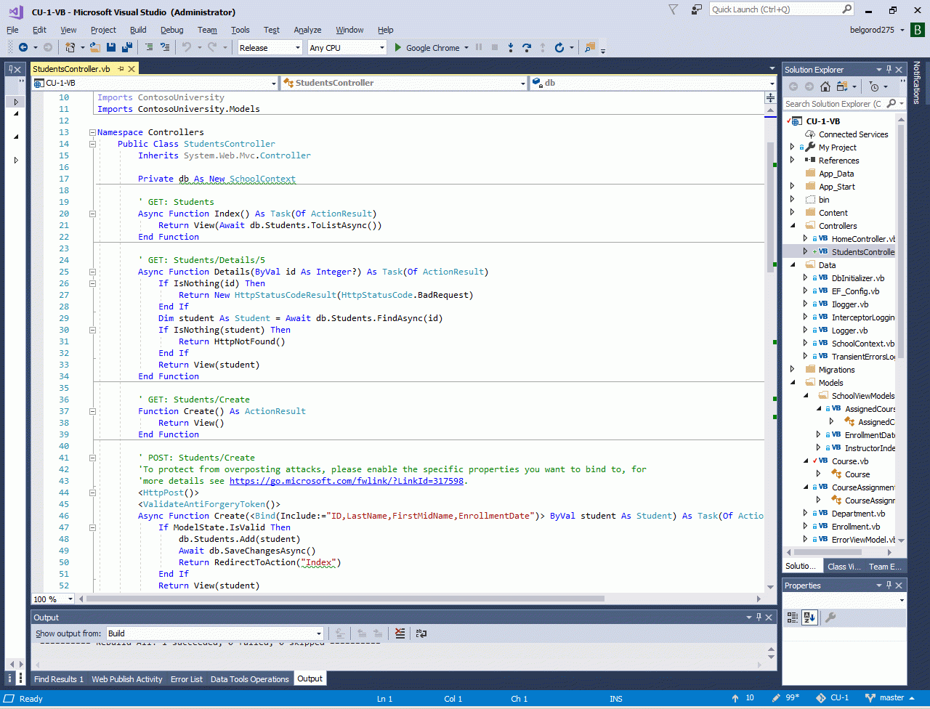Click the Open File toolbar icon
Image resolution: width=930 pixels, height=709 pixels.
pos(97,47)
